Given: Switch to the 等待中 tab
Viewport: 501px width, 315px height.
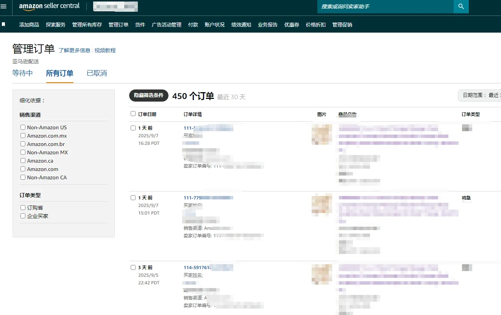Looking at the screenshot, I should point(23,73).
